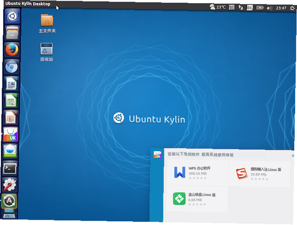Open Ubuntu Kylin Software Center (UK) icon
The image size is (297, 225).
(11, 134)
